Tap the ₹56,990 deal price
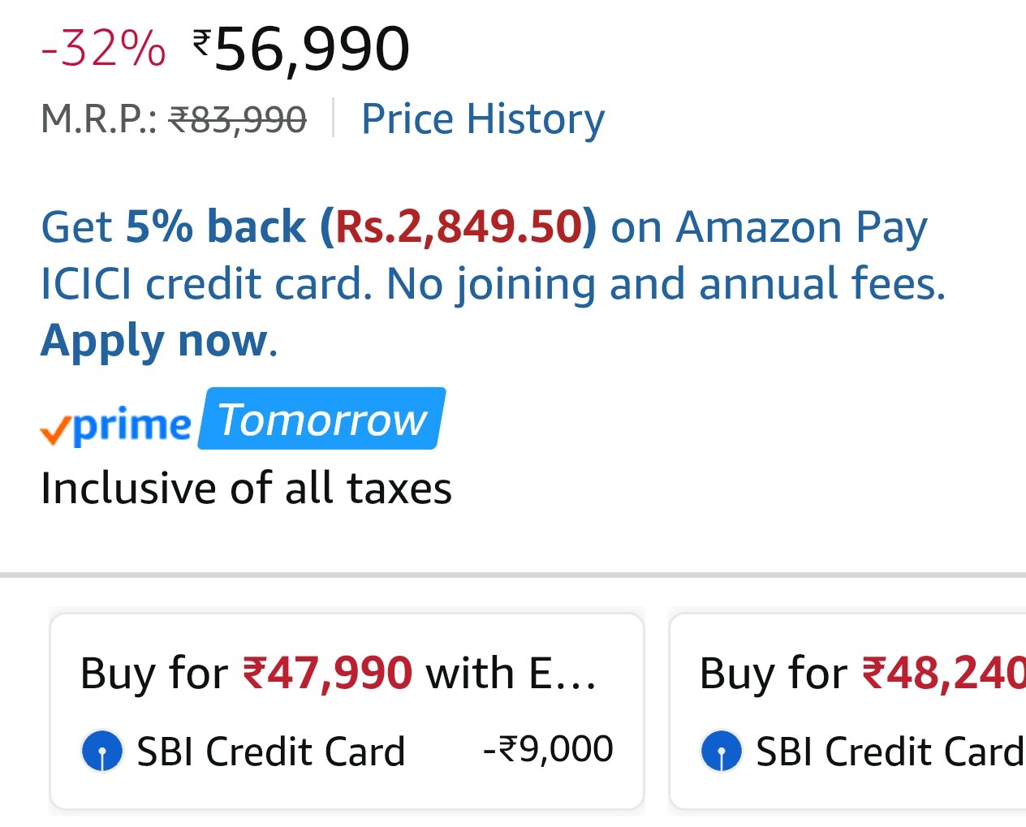1026x827 pixels. tap(302, 49)
